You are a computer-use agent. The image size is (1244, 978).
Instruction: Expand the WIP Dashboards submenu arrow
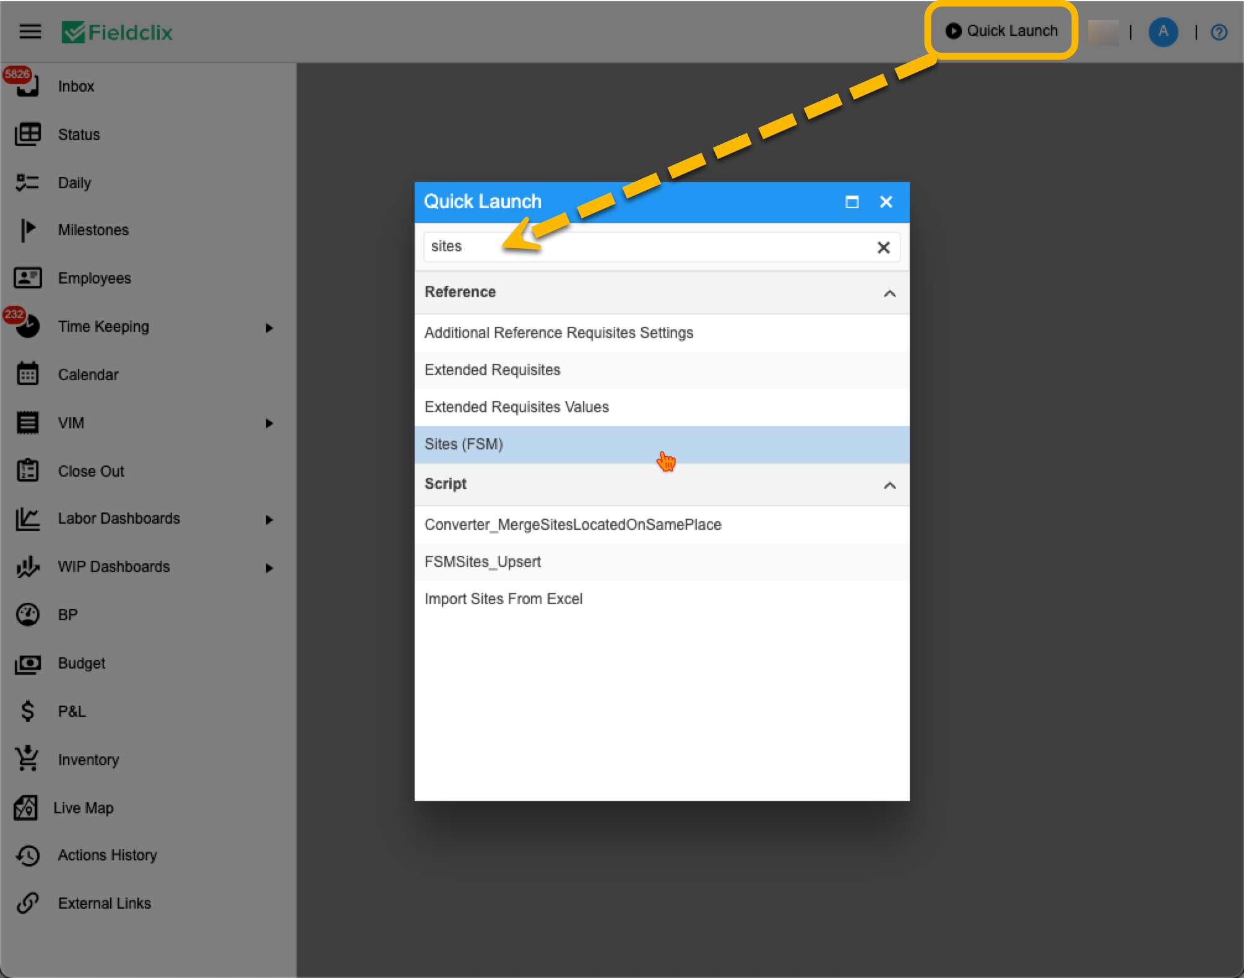(x=269, y=568)
